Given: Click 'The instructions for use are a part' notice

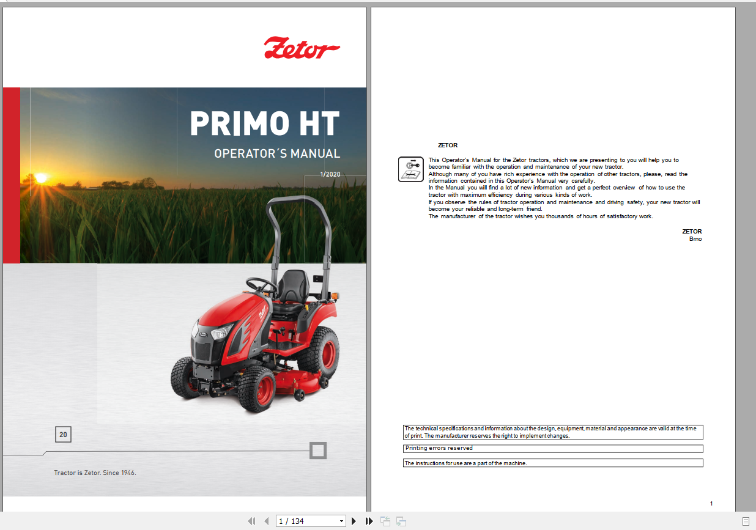Looking at the screenshot, I should coord(553,463).
